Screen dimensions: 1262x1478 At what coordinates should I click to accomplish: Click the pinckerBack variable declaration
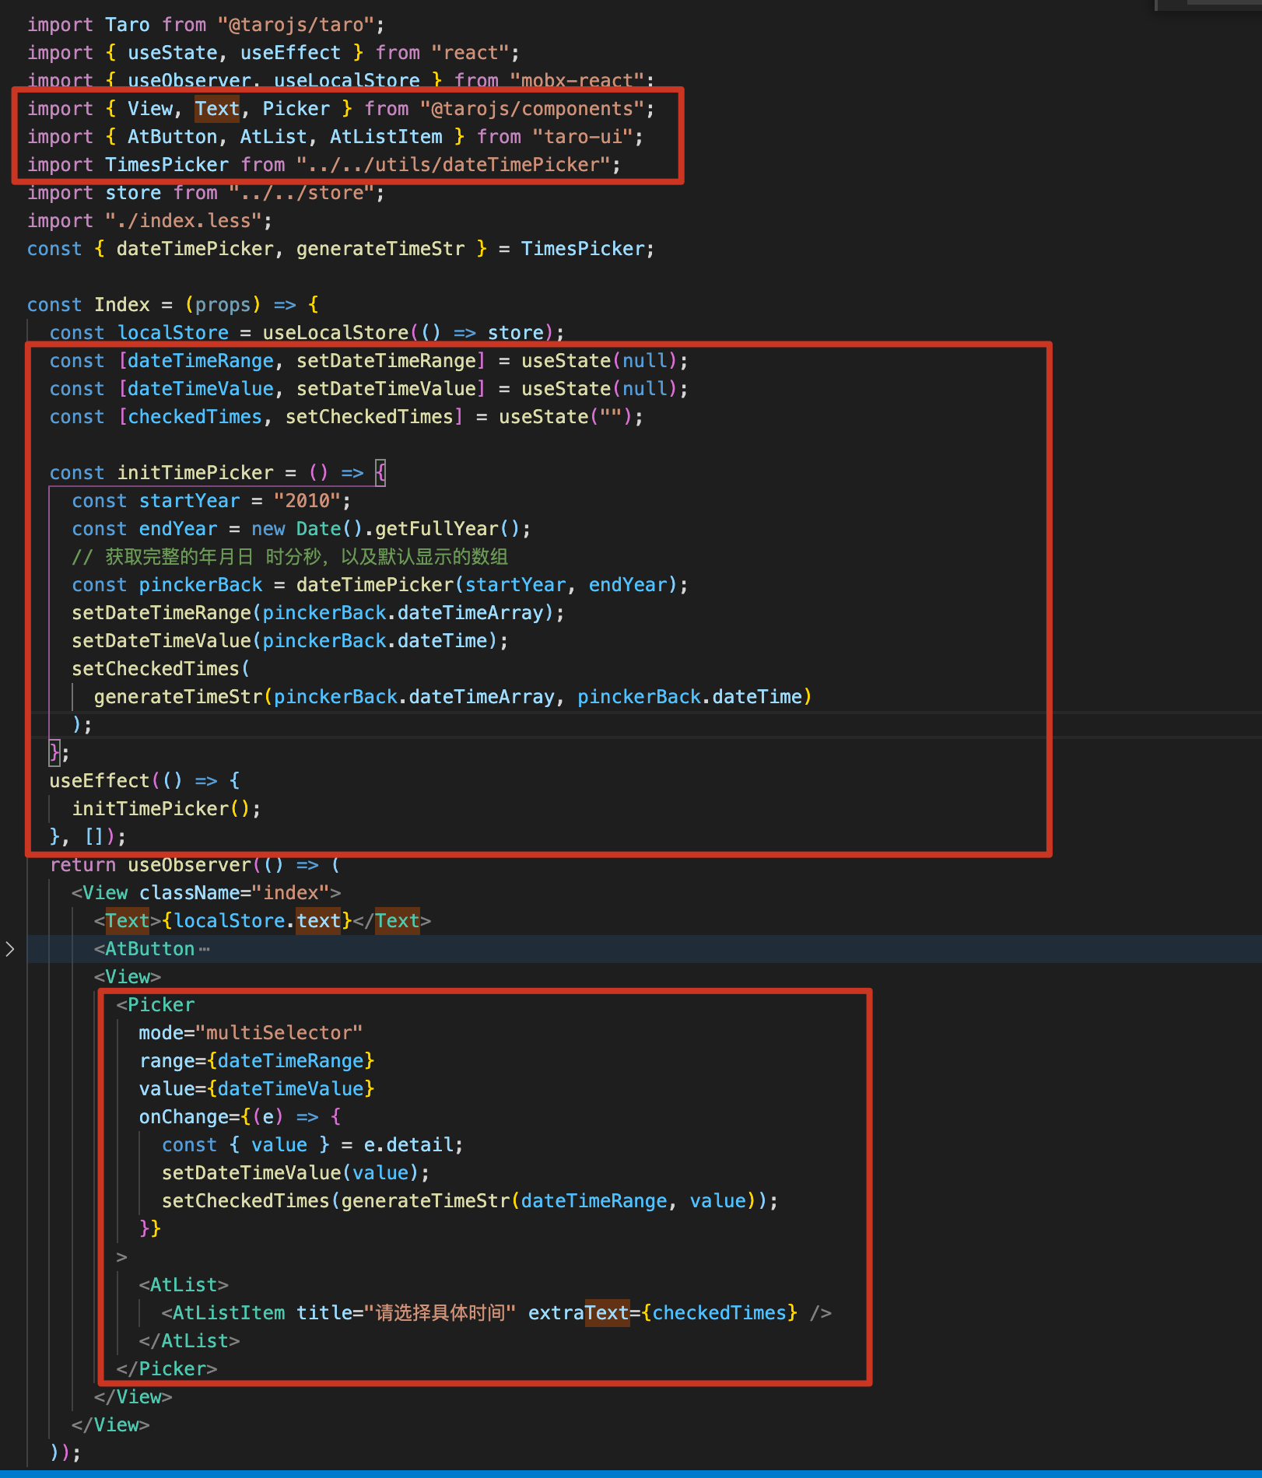click(201, 585)
